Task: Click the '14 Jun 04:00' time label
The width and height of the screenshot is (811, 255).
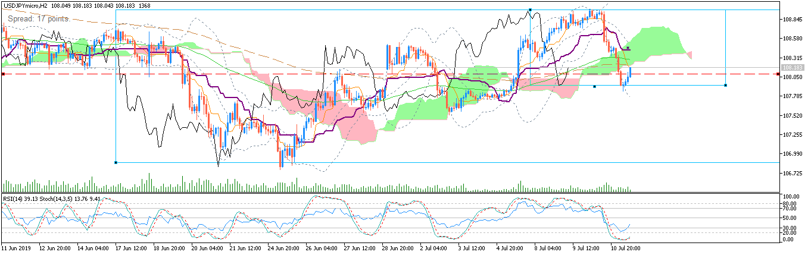Action: [92, 247]
